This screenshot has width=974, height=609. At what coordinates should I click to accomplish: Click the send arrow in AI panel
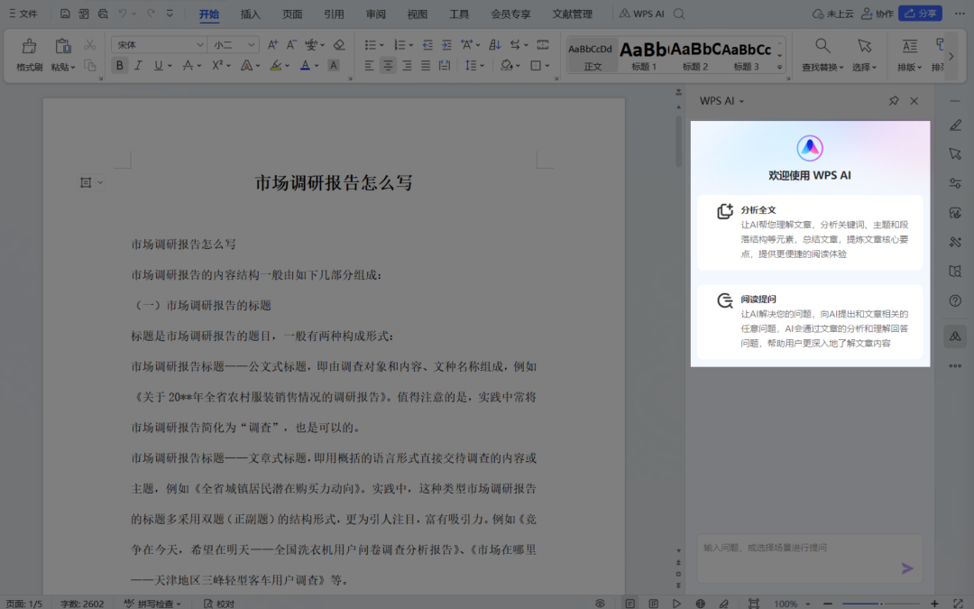[907, 568]
